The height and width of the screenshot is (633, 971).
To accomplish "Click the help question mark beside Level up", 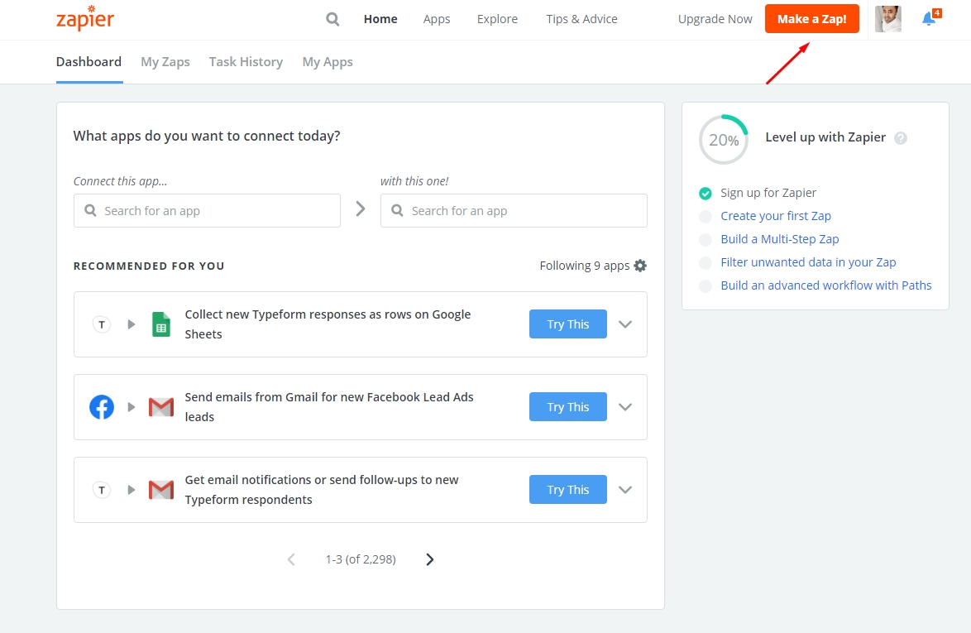I will click(x=901, y=138).
